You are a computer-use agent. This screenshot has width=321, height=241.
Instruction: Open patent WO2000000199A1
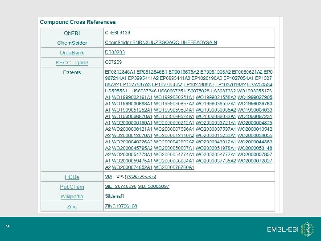(x=132, y=123)
